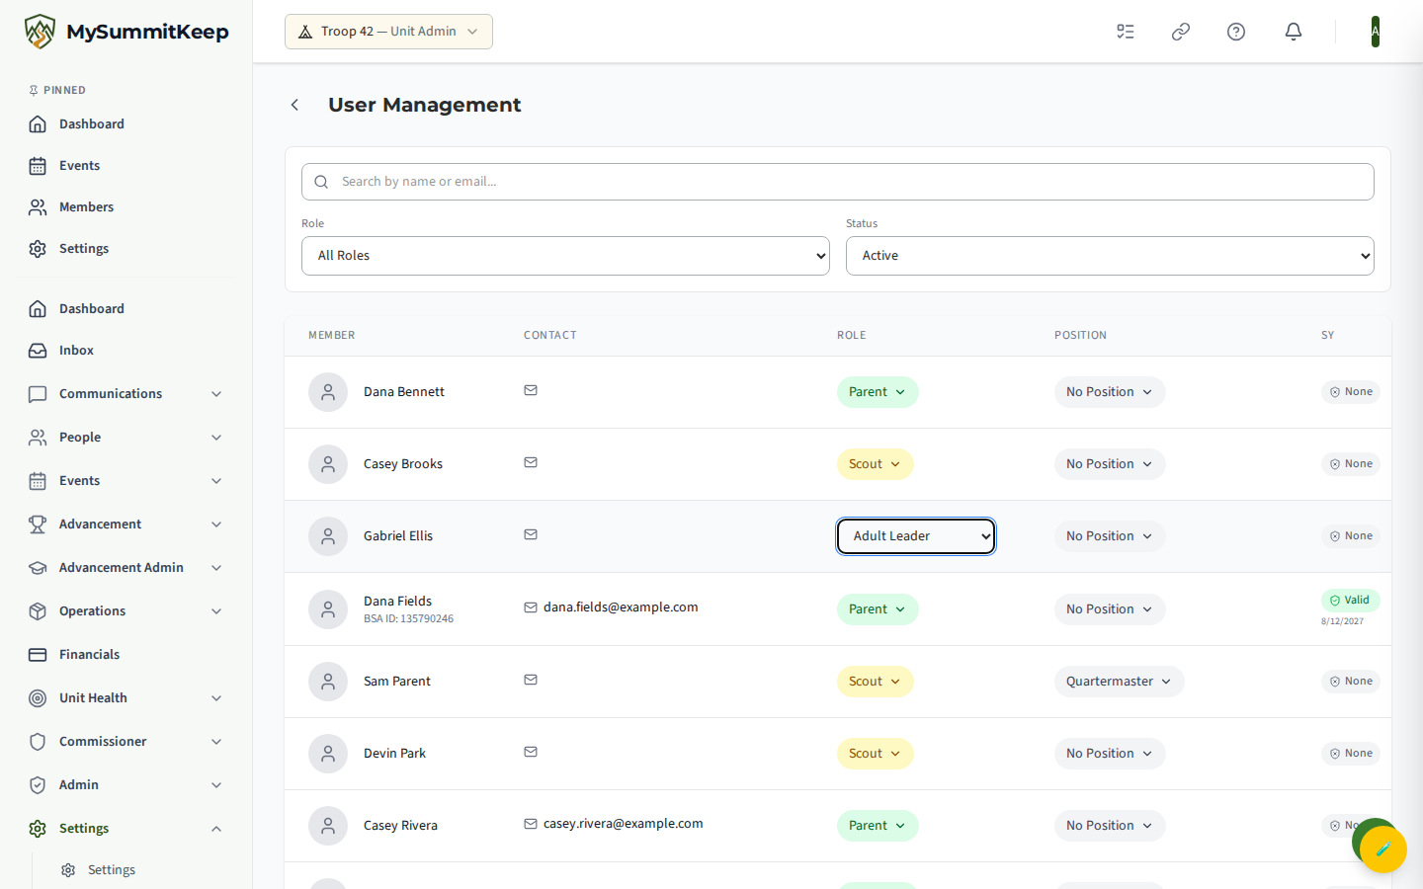Click the name Gabriel Ellis
1423x889 pixels.
[x=398, y=536]
